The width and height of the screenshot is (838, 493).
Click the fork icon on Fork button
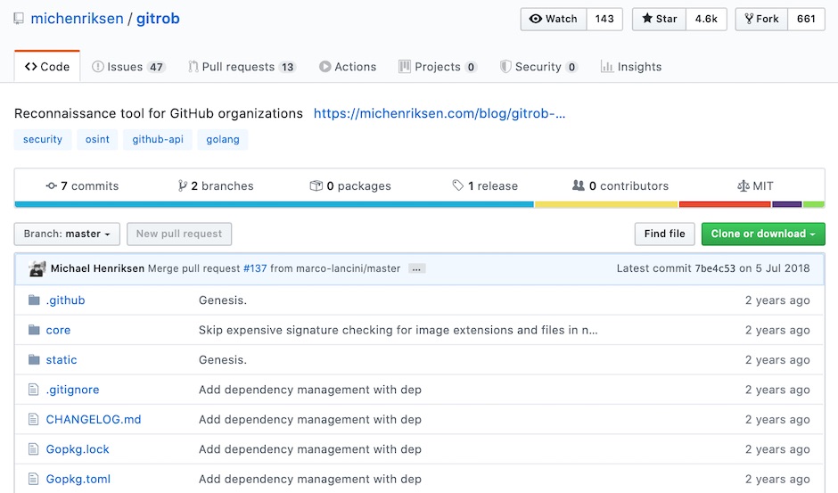point(749,19)
